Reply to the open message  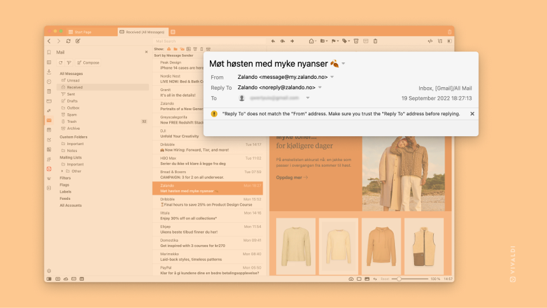point(273,41)
